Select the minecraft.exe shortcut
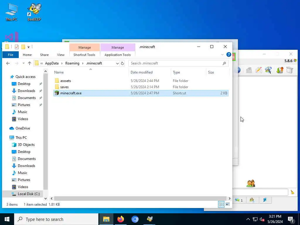The width and height of the screenshot is (300, 225). point(141,93)
